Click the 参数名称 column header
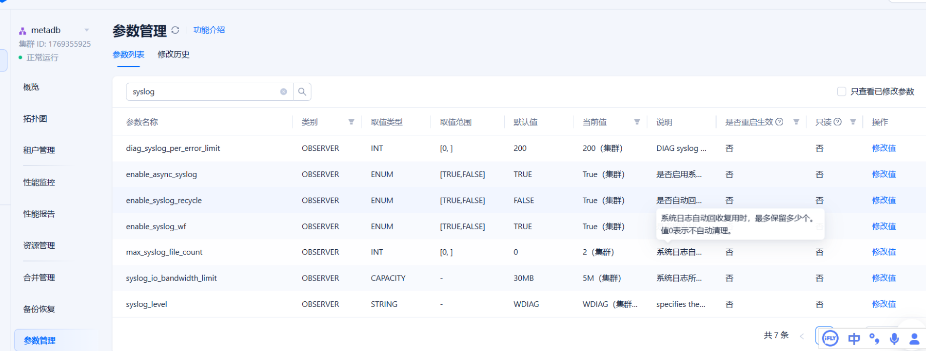The width and height of the screenshot is (926, 351). click(x=142, y=122)
